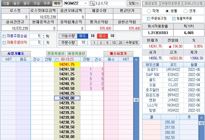Select the 작게 size radio button
Image resolution: width=205 pixels, height=140 pixels.
coord(149,11)
